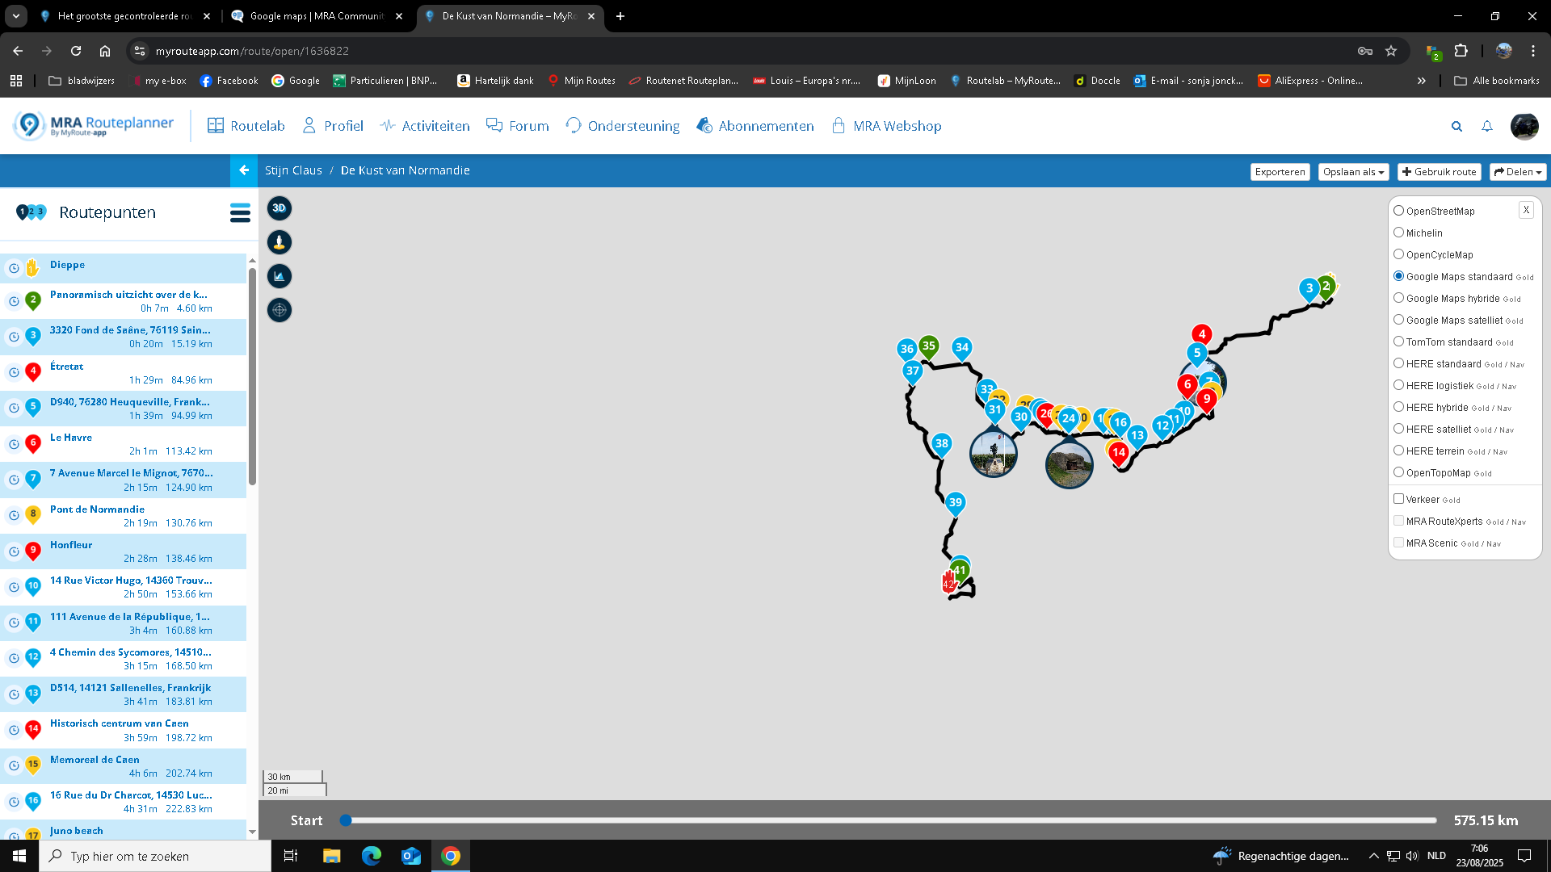The width and height of the screenshot is (1551, 872).
Task: Show hidden system tray icons
Action: point(1373,856)
